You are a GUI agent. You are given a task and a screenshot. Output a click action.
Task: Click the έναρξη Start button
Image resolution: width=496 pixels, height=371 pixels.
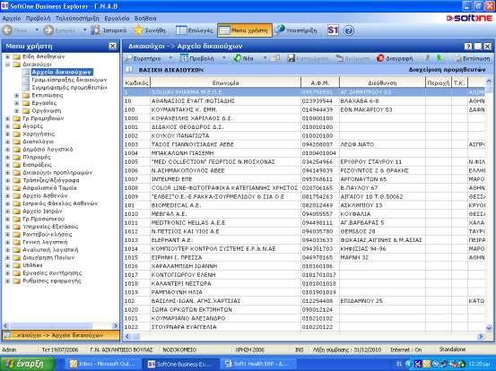[27, 364]
